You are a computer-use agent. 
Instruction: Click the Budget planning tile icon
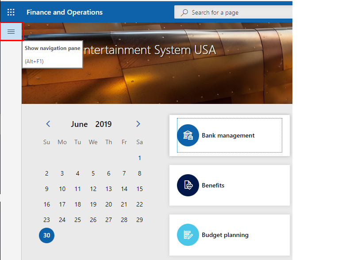pyautogui.click(x=188, y=235)
